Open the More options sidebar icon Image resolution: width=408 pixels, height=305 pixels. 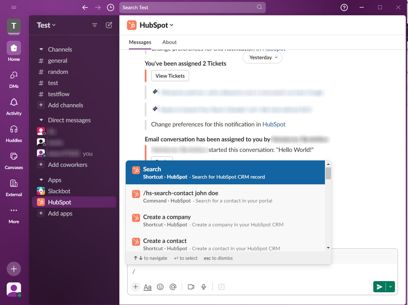point(13,214)
